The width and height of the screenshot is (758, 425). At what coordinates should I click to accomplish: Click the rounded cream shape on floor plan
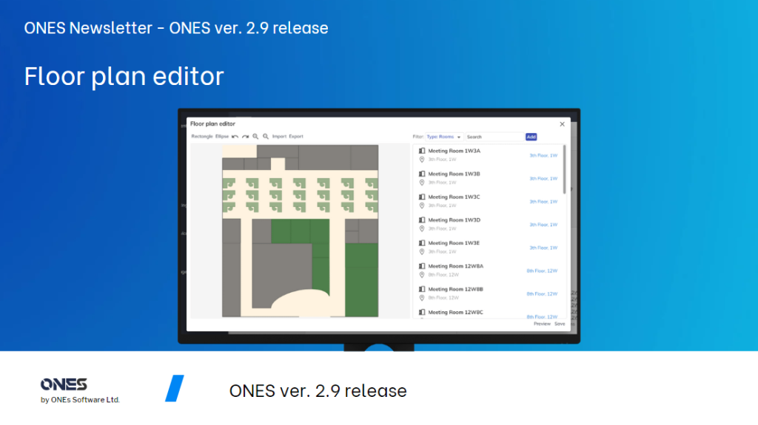[x=300, y=302]
